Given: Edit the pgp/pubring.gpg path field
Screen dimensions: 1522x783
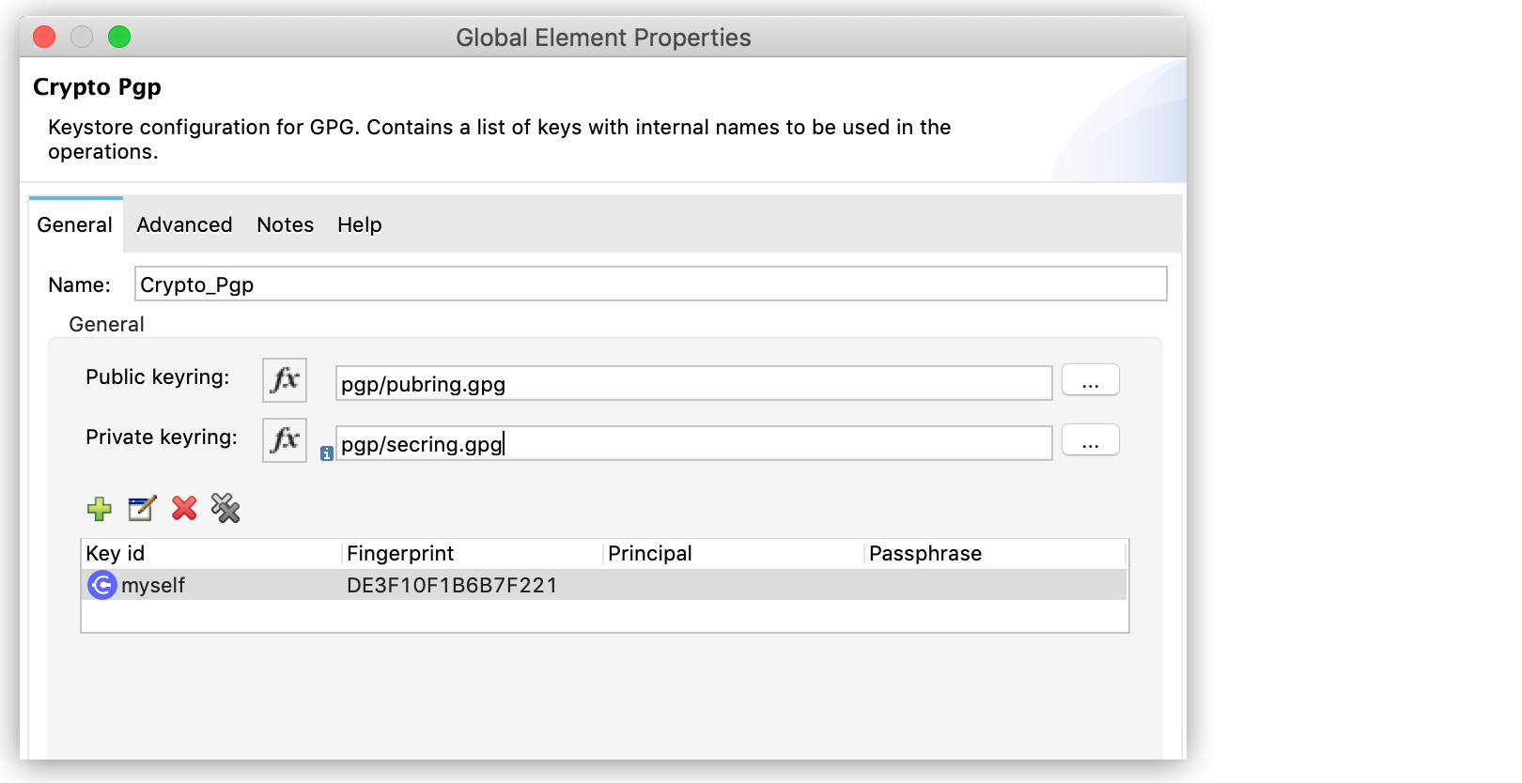Looking at the screenshot, I should coord(693,382).
